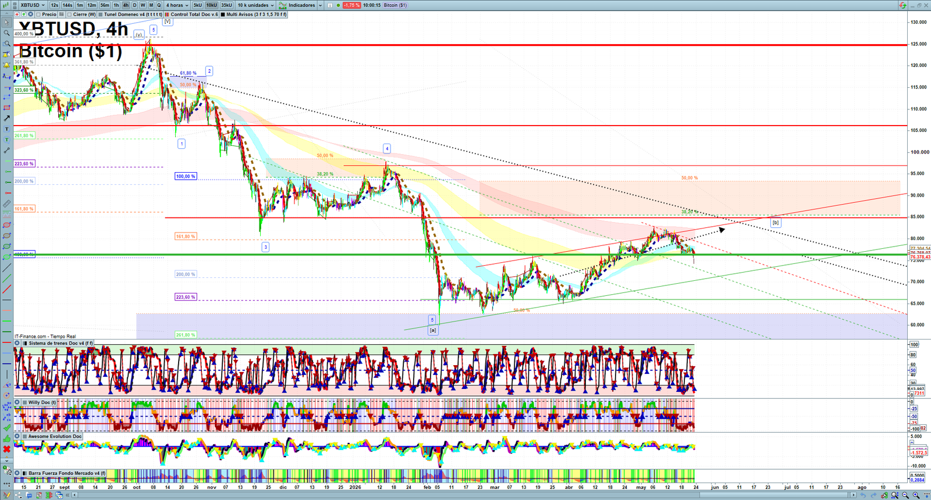Screen dimensions: 931x500
Task: Open the pencil drawing toolbar icon
Action: pos(7,494)
